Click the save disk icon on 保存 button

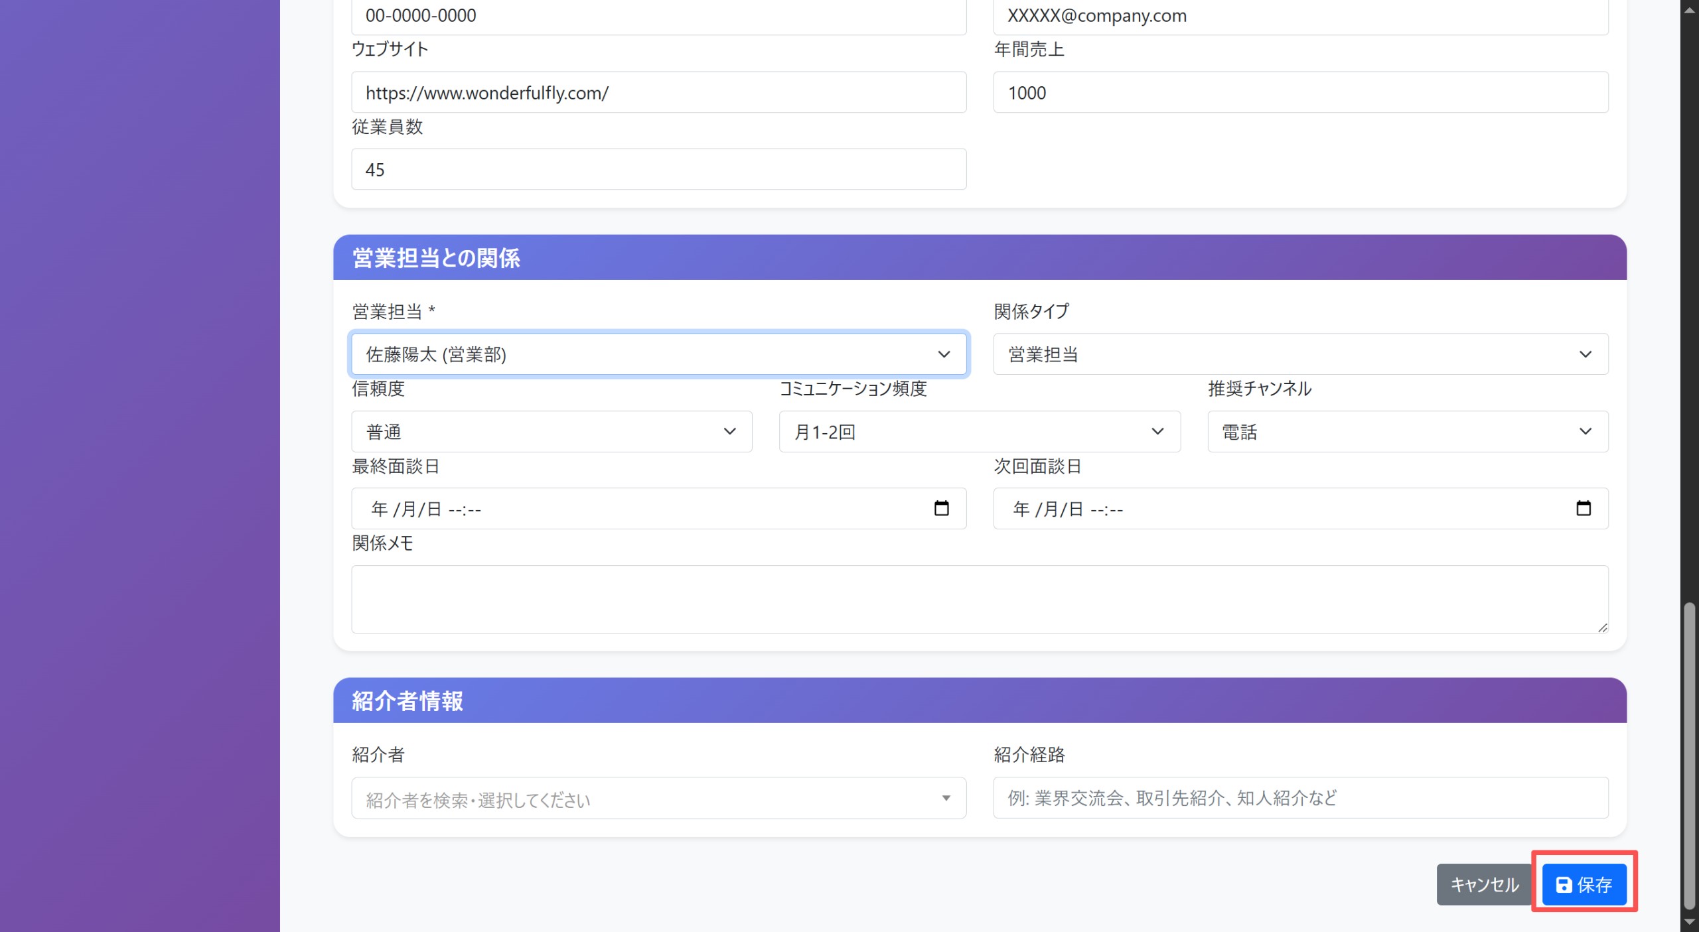pos(1564,884)
